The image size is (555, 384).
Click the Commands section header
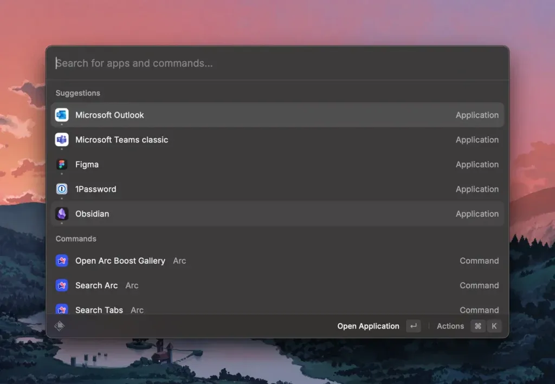pos(76,239)
